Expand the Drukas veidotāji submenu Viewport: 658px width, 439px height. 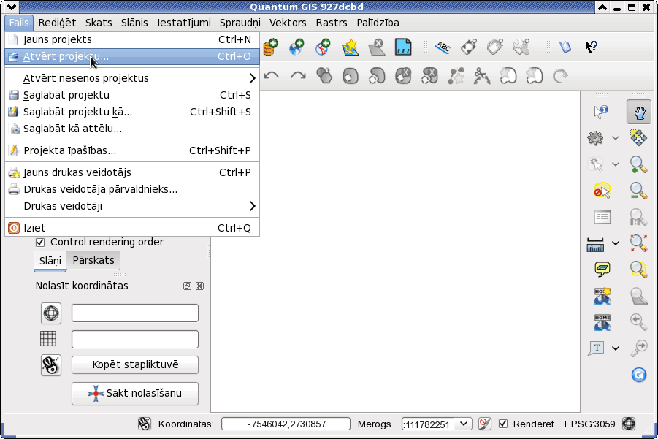point(131,206)
